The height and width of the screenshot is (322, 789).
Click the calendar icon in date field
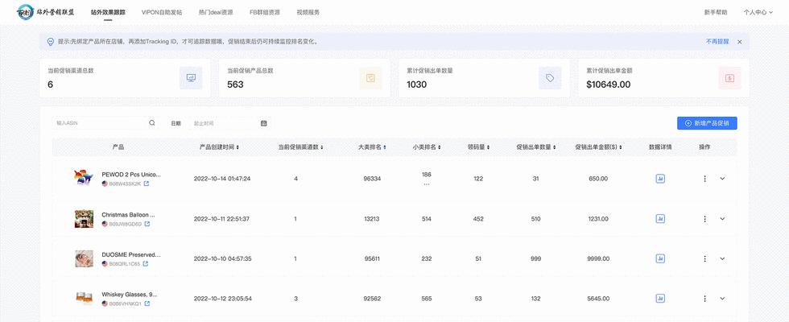(x=264, y=123)
